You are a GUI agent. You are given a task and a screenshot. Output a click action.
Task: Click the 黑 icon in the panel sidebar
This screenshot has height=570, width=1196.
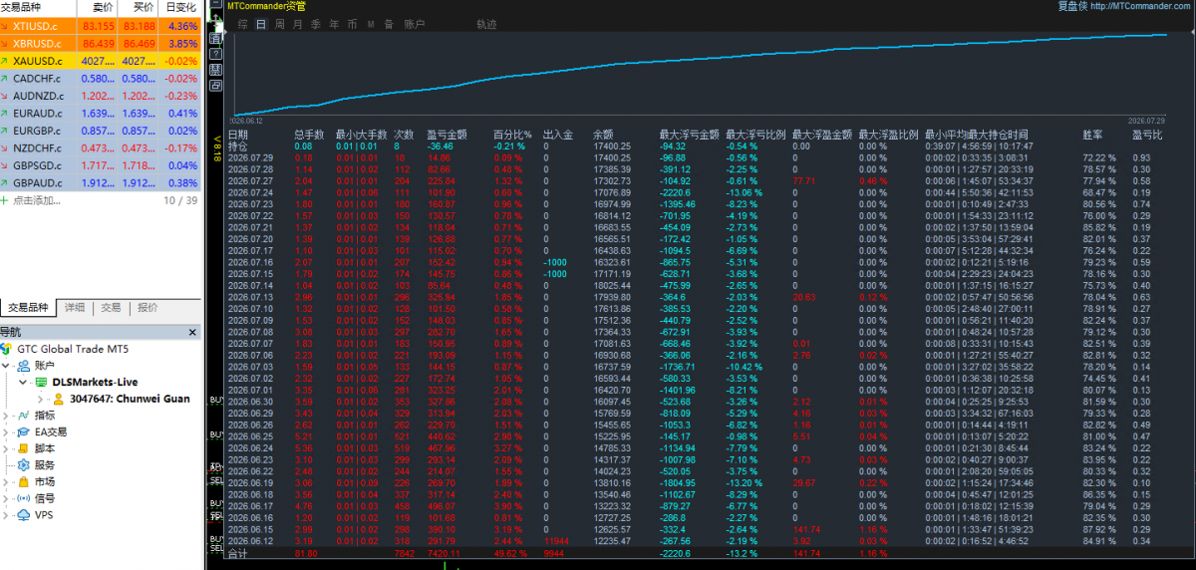point(215,70)
